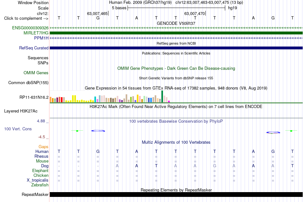The image size is (303, 202).
Task: Click the solid green MIRLET7IHG gene bar
Action: click(x=176, y=33)
